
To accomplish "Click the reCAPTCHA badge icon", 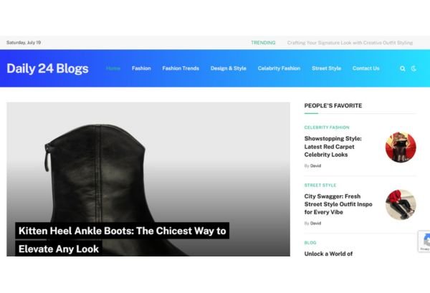I will pyautogui.click(x=425, y=241).
